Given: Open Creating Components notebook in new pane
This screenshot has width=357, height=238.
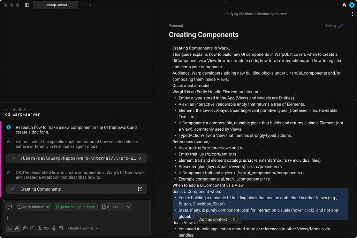Looking at the screenshot, I should tap(140, 189).
